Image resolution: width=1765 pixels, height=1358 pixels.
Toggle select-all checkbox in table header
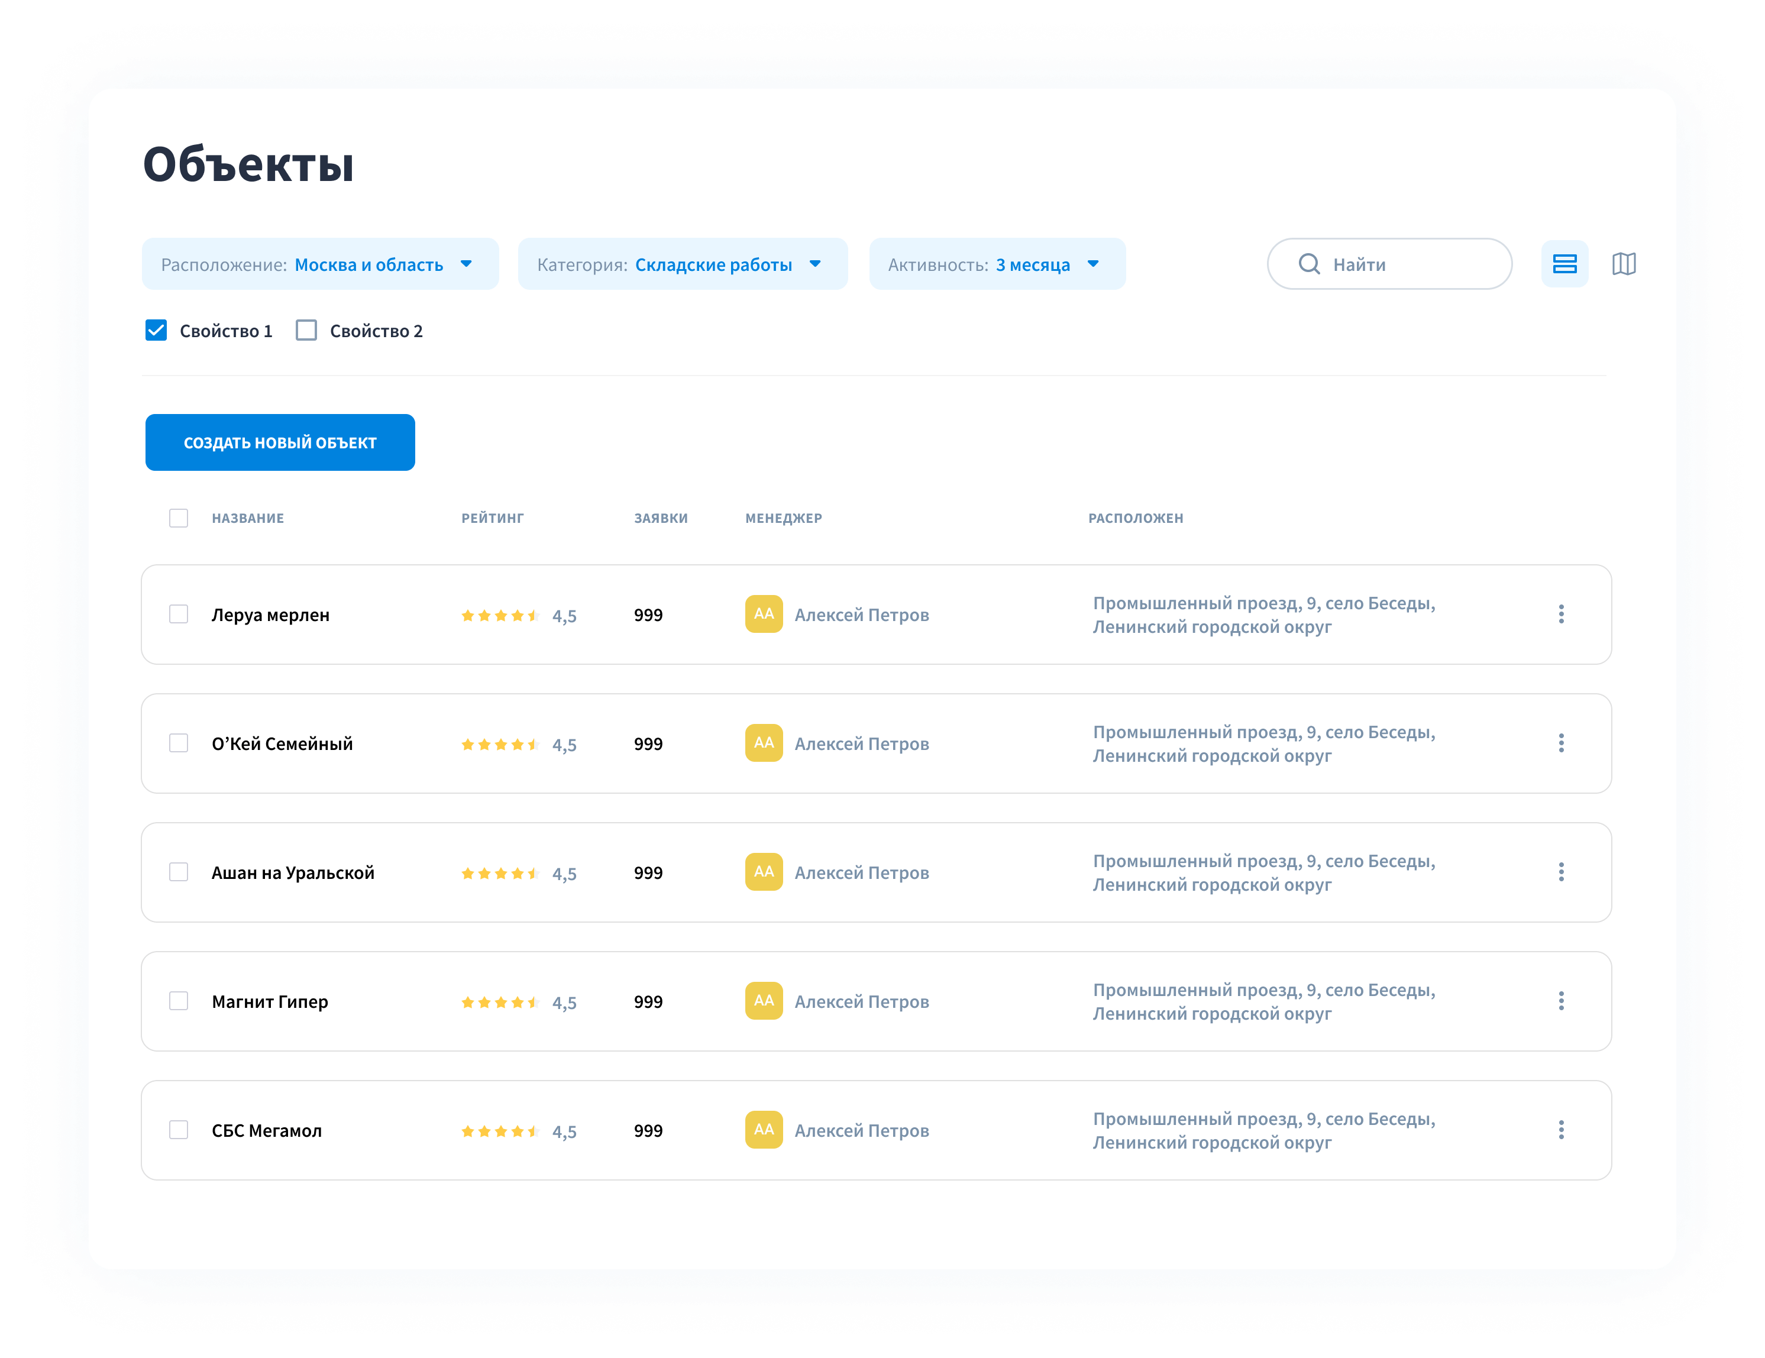point(179,518)
